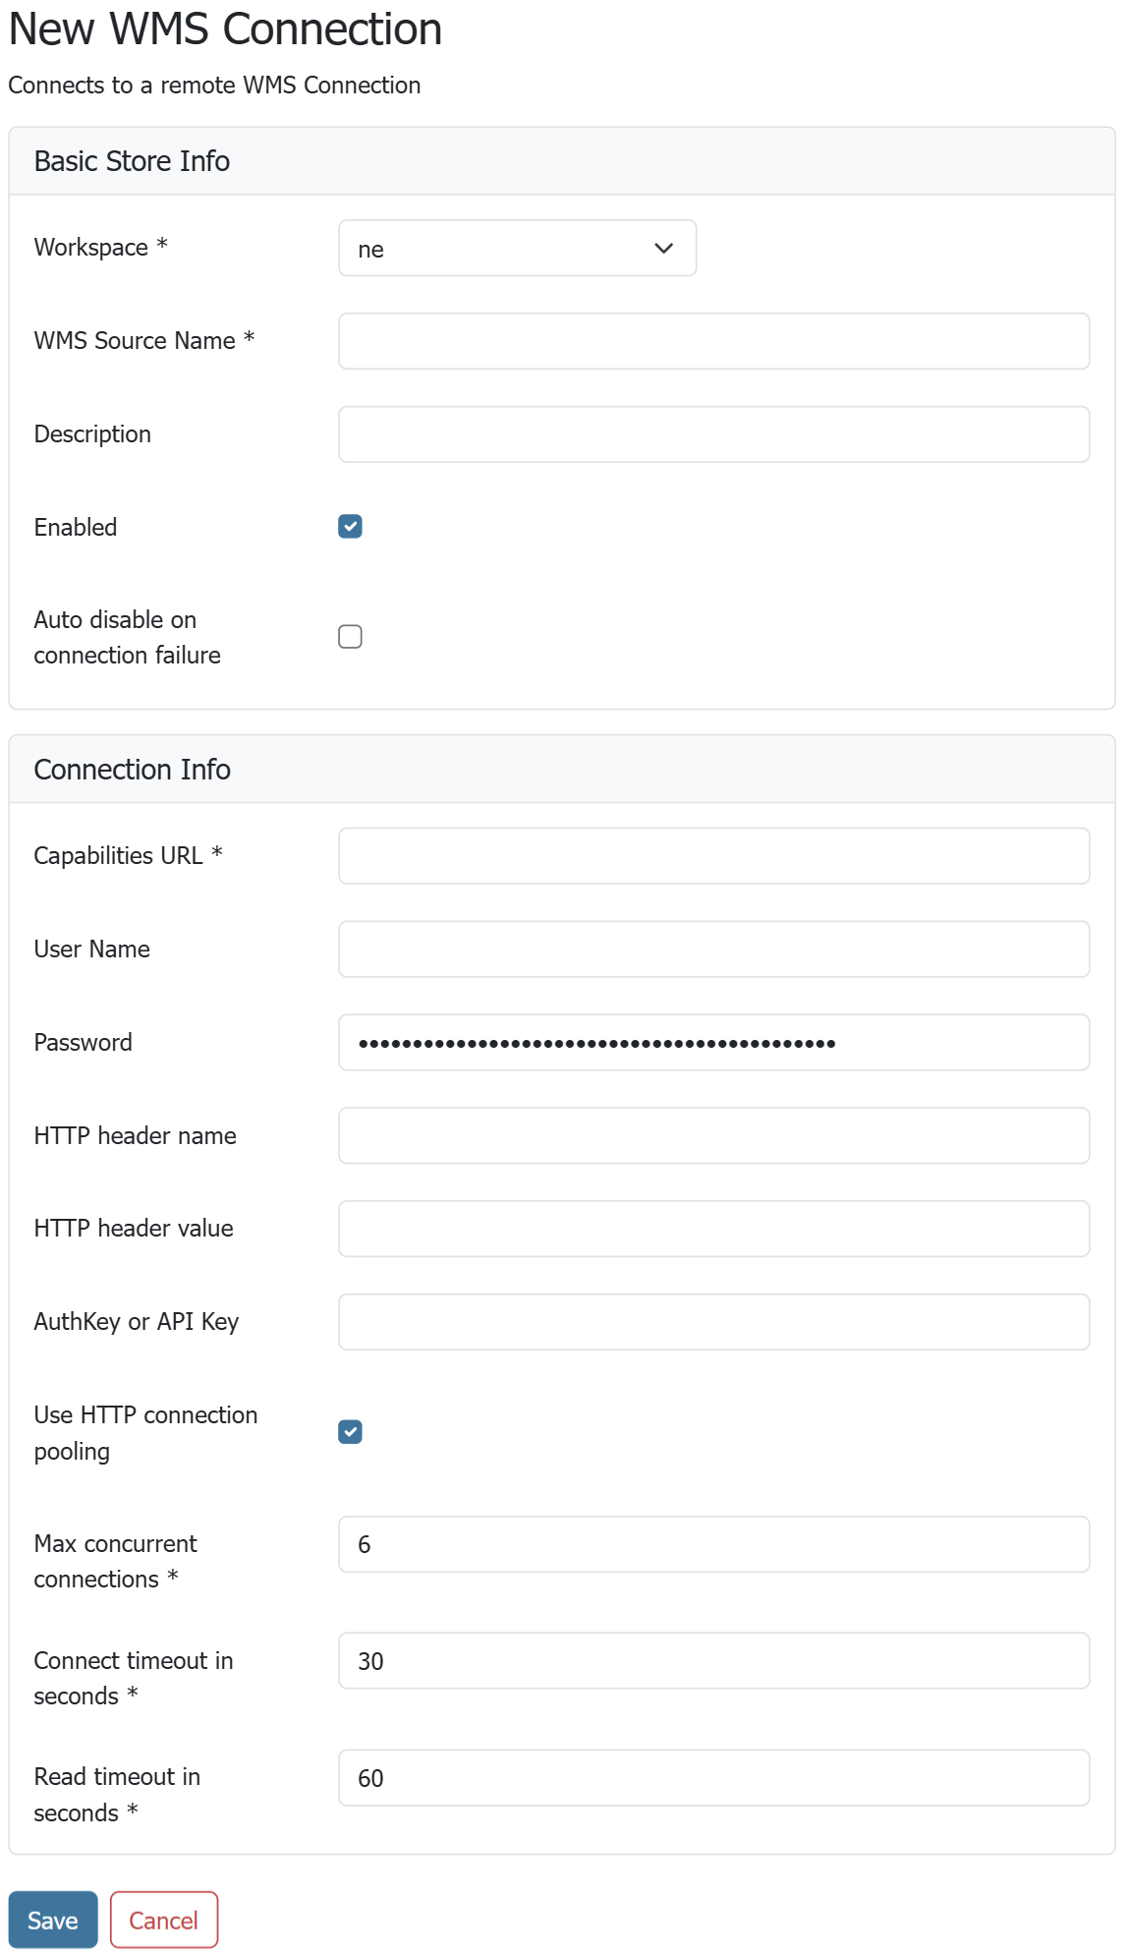The image size is (1128, 1956).
Task: Click the Description text field
Action: click(713, 434)
